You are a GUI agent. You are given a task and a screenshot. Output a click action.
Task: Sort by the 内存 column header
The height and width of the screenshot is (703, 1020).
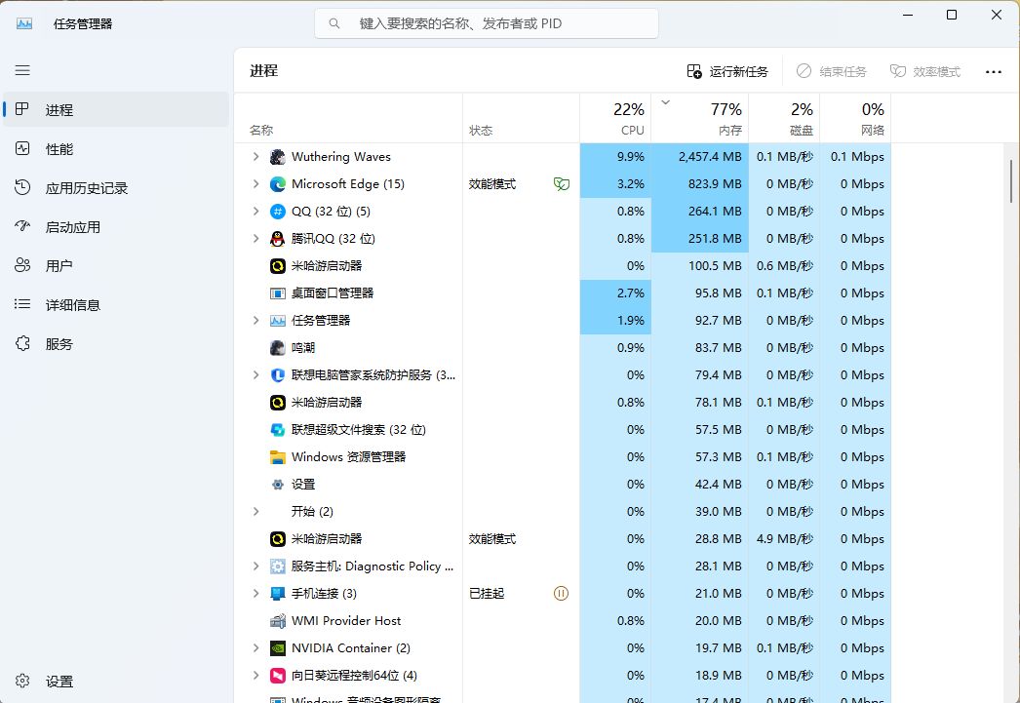pos(700,118)
